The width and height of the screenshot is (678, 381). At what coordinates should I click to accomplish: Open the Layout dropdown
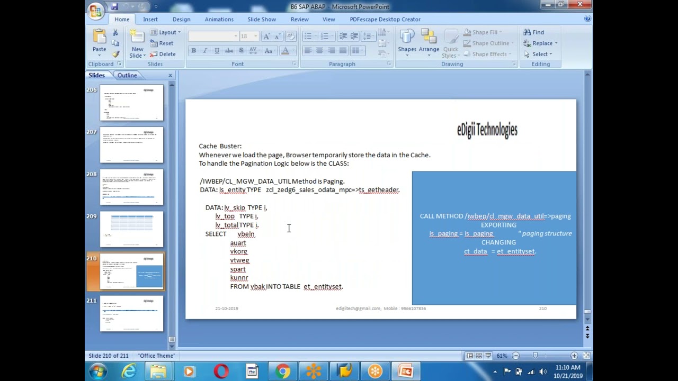165,32
